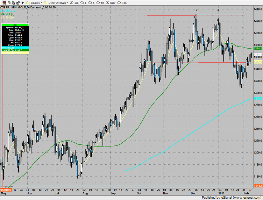Click the 1364.4 last price marker
Image resolution: width=263 pixels, height=200 pixels.
coord(258,55)
